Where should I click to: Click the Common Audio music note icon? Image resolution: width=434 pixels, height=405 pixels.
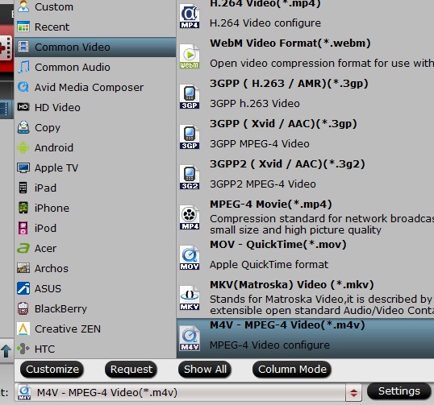23,67
